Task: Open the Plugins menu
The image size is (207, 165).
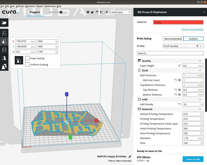Action: pyautogui.click(x=40, y=6)
